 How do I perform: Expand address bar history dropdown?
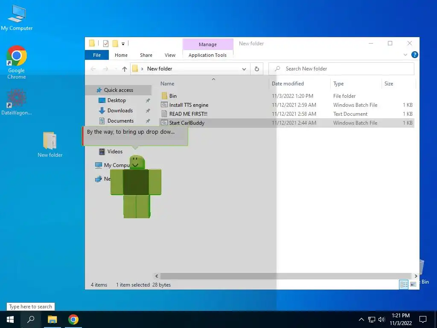[244, 69]
